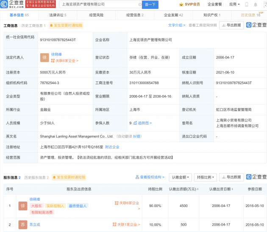Screen dimensions: 267x232
Task: Click the 最终受益人 tag
Action: 78,206
